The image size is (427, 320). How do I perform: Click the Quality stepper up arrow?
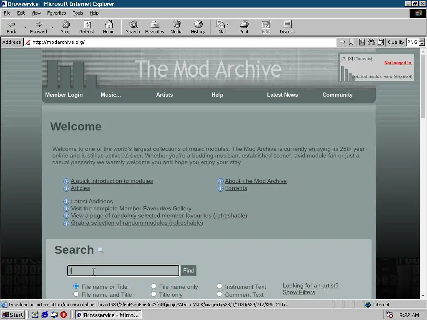[x=422, y=40]
